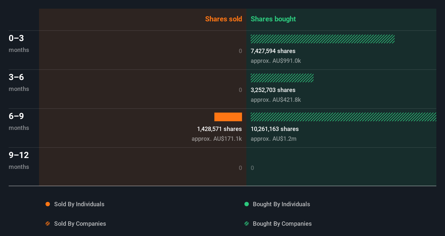Click the approx. AU$991.0k amount

click(x=276, y=61)
